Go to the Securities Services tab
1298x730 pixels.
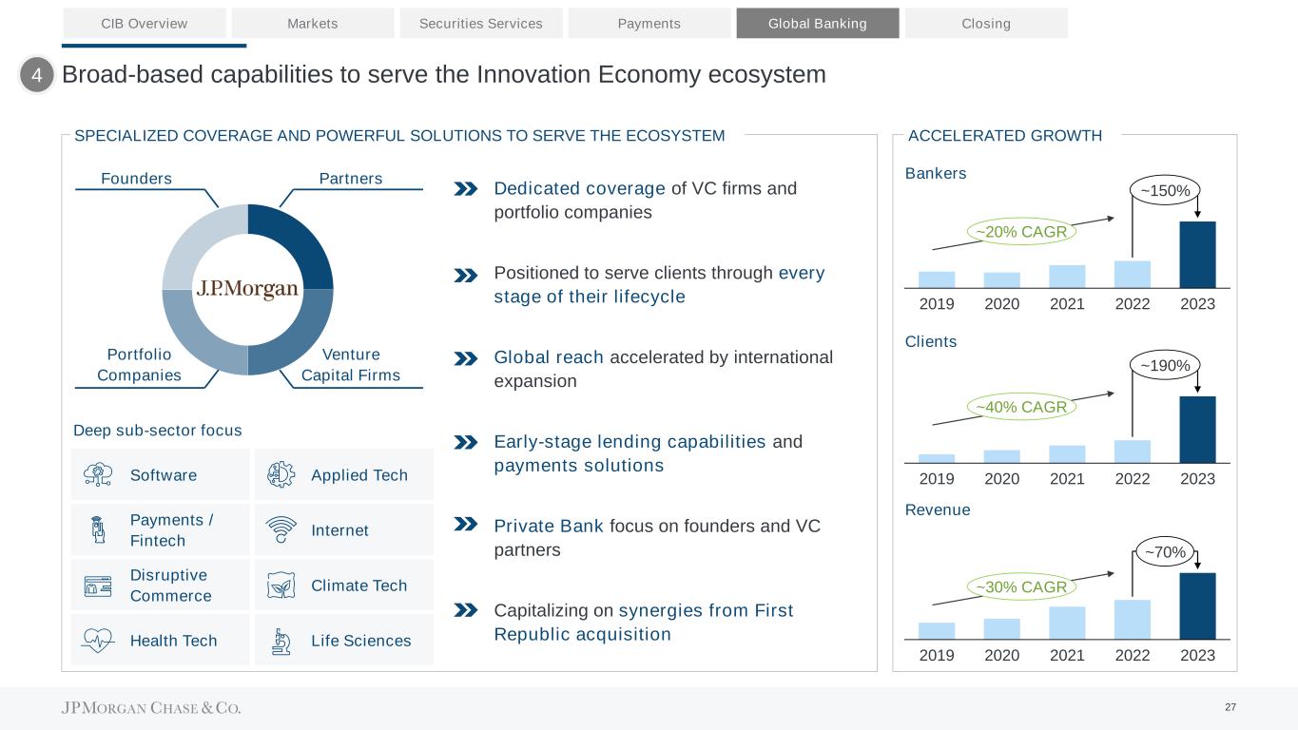[481, 23]
